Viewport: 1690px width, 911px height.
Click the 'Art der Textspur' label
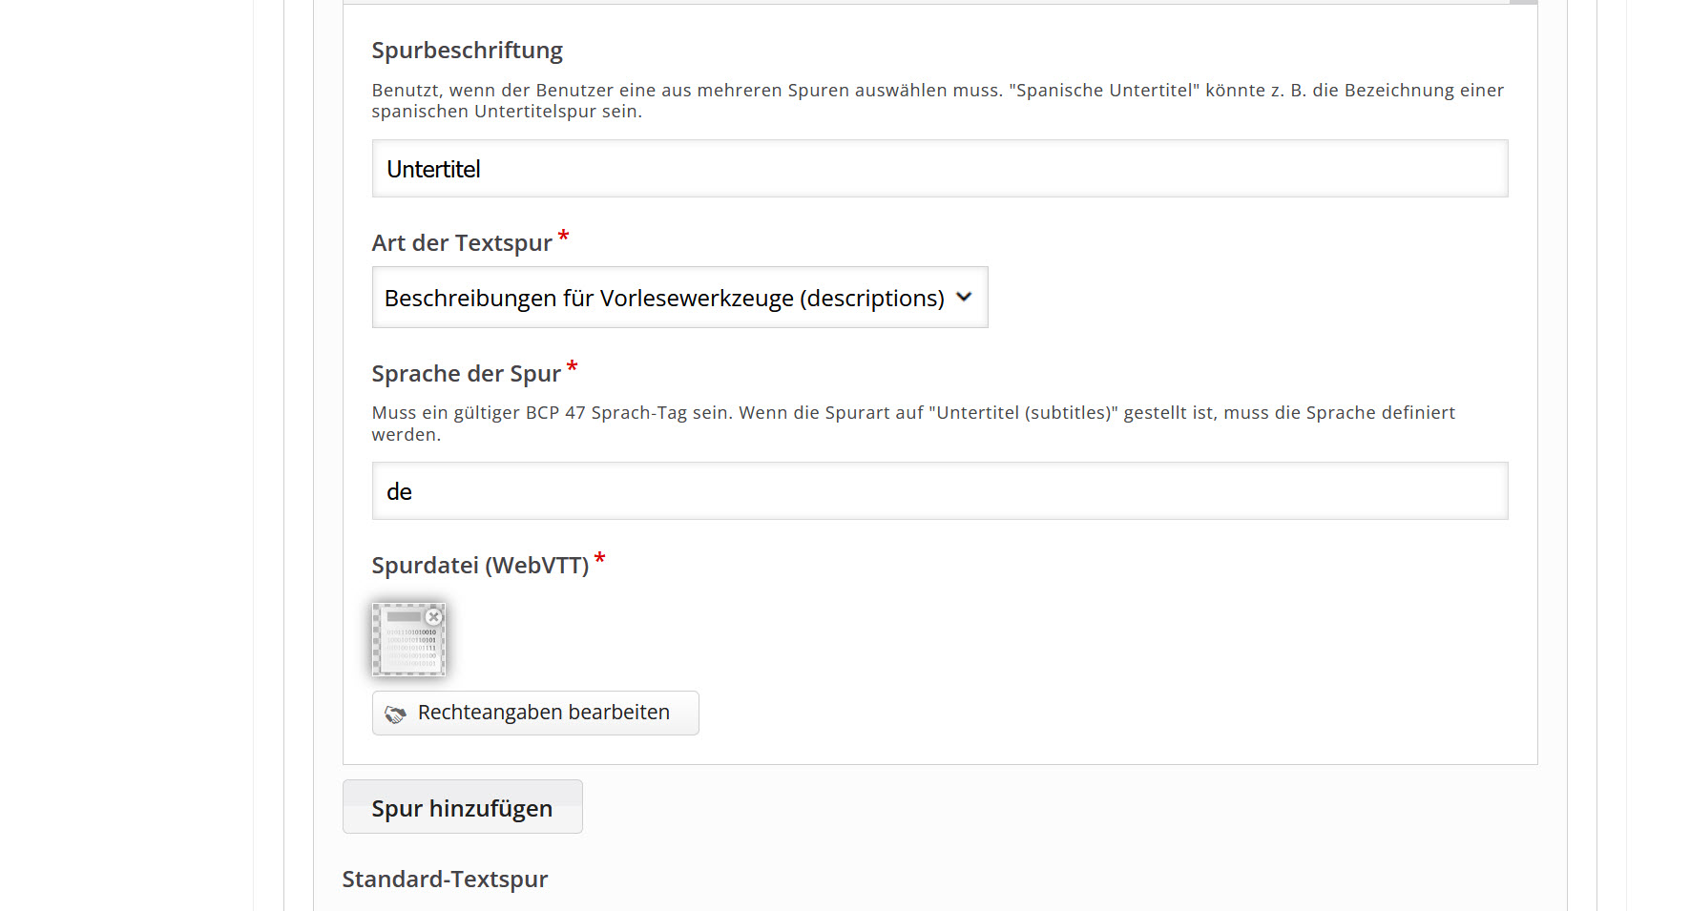[462, 243]
